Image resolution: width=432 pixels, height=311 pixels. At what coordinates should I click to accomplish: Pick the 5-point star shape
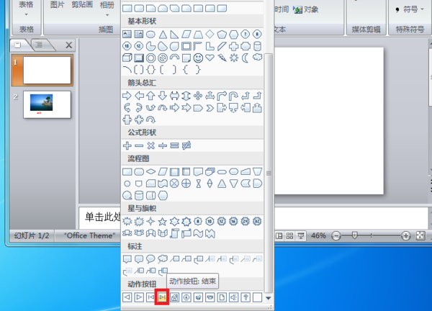[163, 220]
